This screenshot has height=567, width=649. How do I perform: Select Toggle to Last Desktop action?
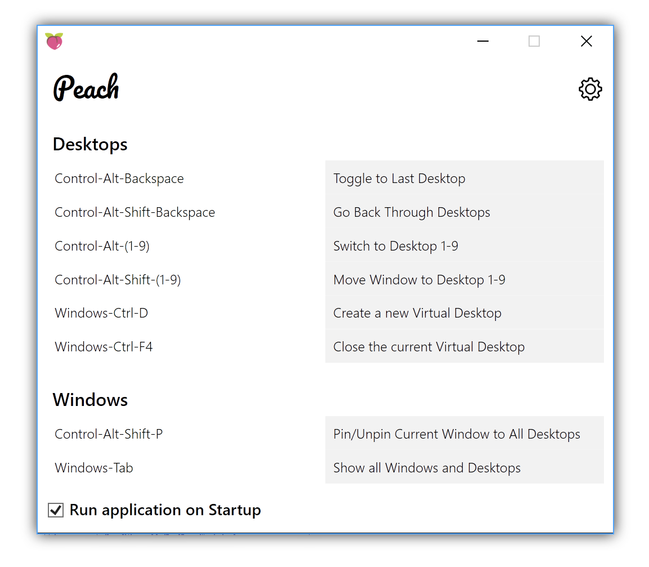tap(464, 178)
